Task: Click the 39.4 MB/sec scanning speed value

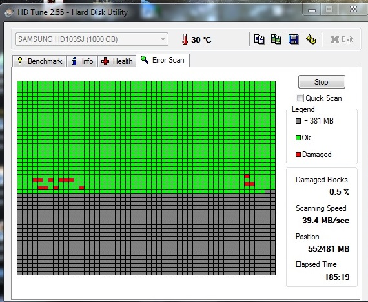Action: click(325, 221)
